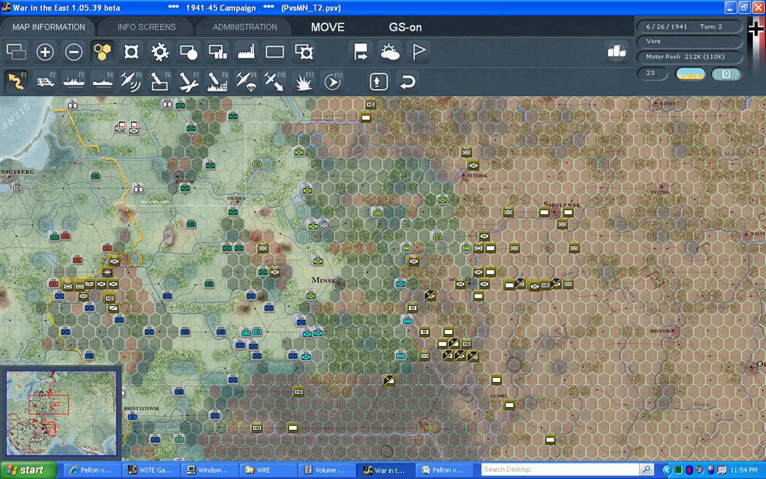Toggle the hex grid overlay
Viewport: 766px width, 479px height.
(x=102, y=52)
